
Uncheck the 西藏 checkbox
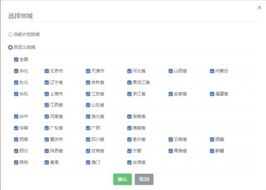pyautogui.click(x=212, y=139)
